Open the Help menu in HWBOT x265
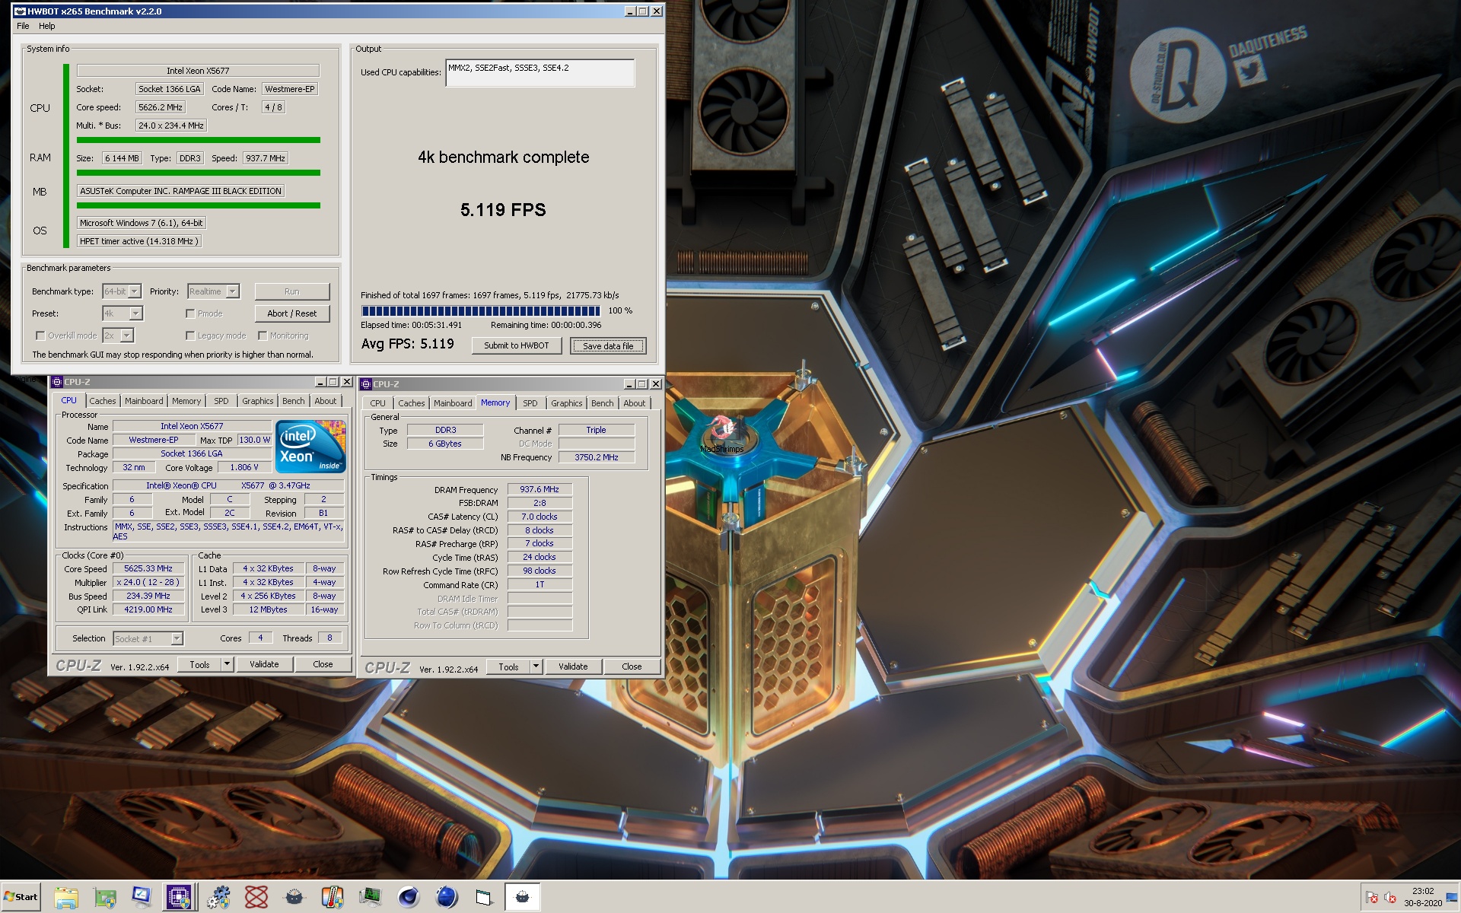Screen dimensions: 1461x913 [x=47, y=26]
